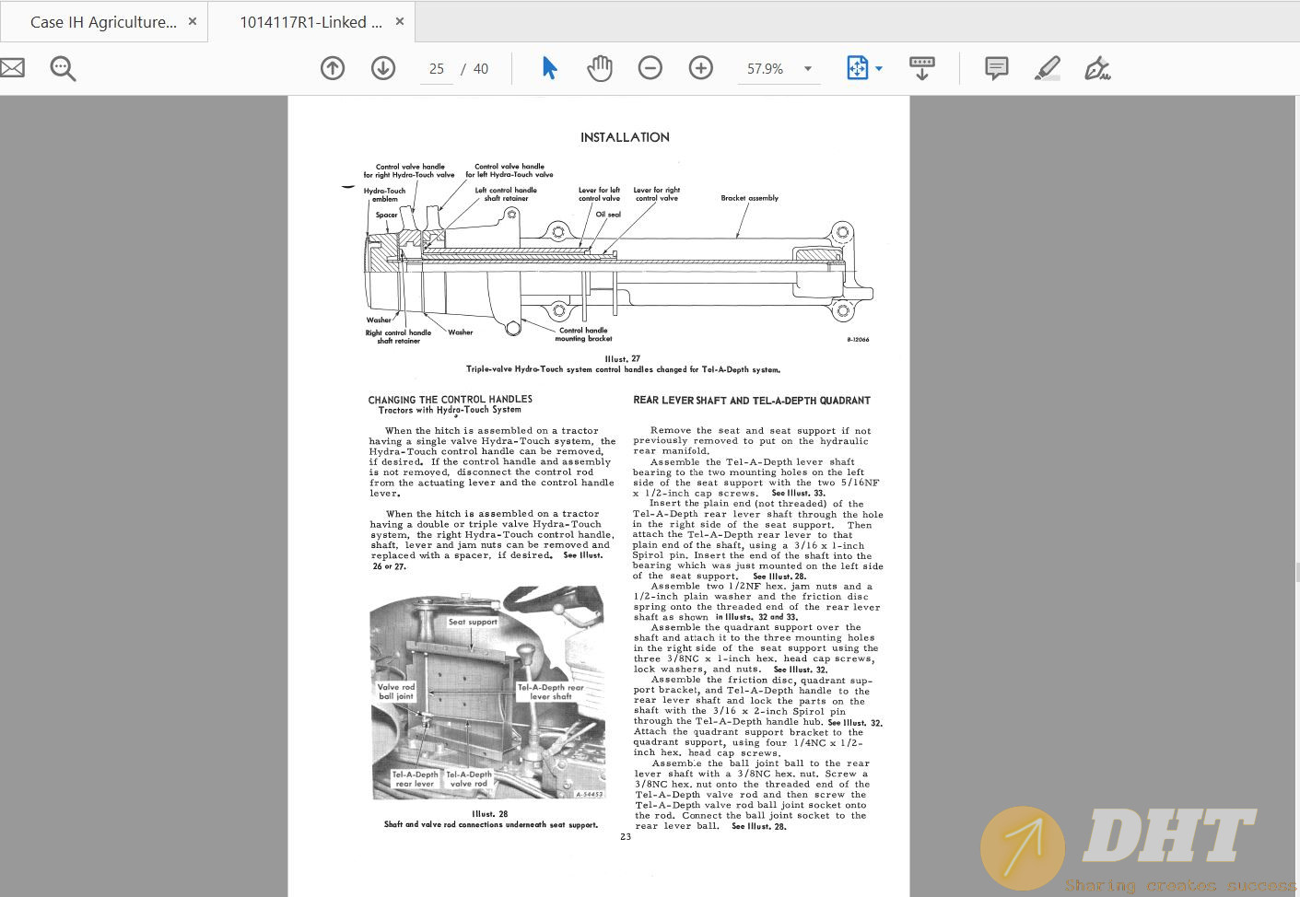Click the page number field showing 25

coord(437,69)
